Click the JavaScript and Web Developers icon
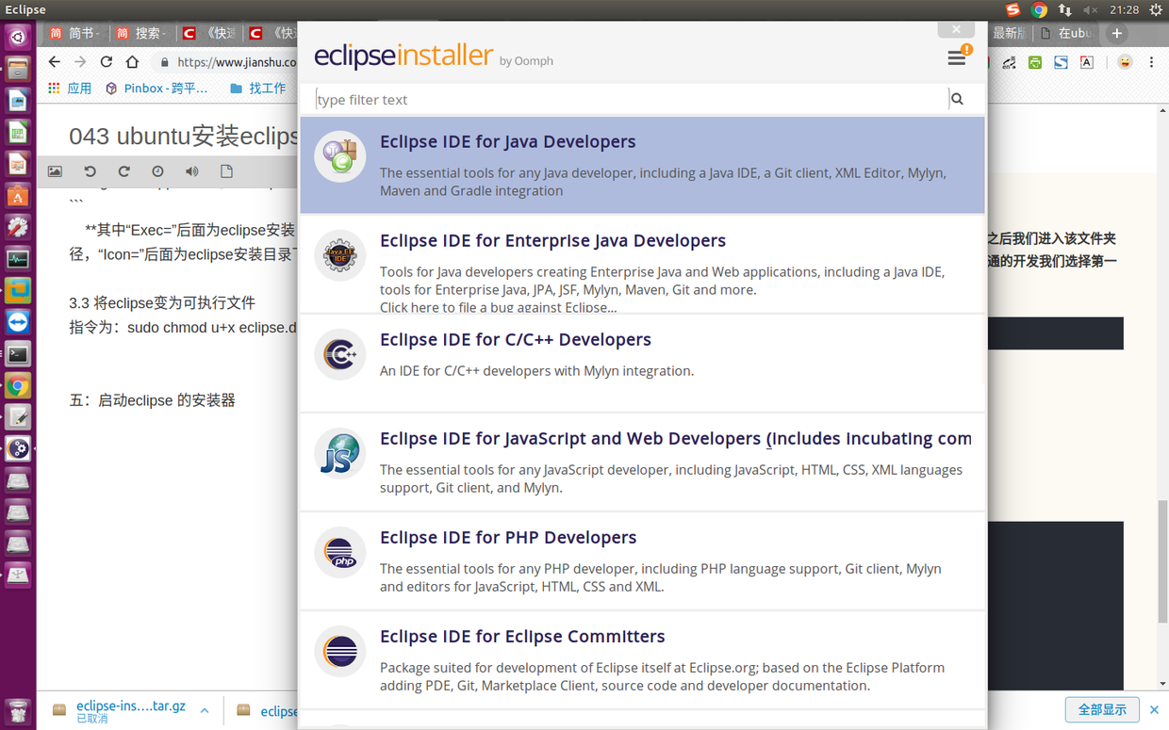The width and height of the screenshot is (1169, 730). pyautogui.click(x=339, y=453)
